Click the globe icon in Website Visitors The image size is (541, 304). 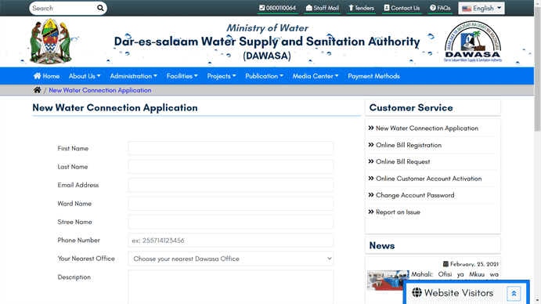point(417,292)
